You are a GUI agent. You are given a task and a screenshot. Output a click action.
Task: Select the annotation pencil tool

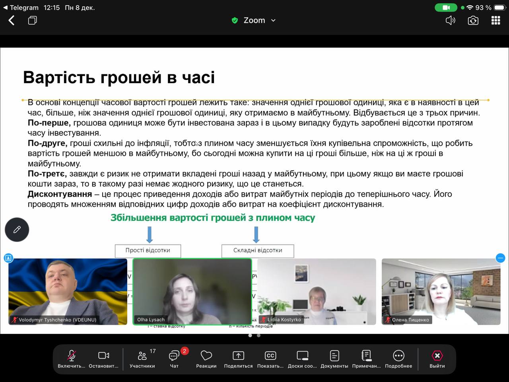pyautogui.click(x=17, y=230)
